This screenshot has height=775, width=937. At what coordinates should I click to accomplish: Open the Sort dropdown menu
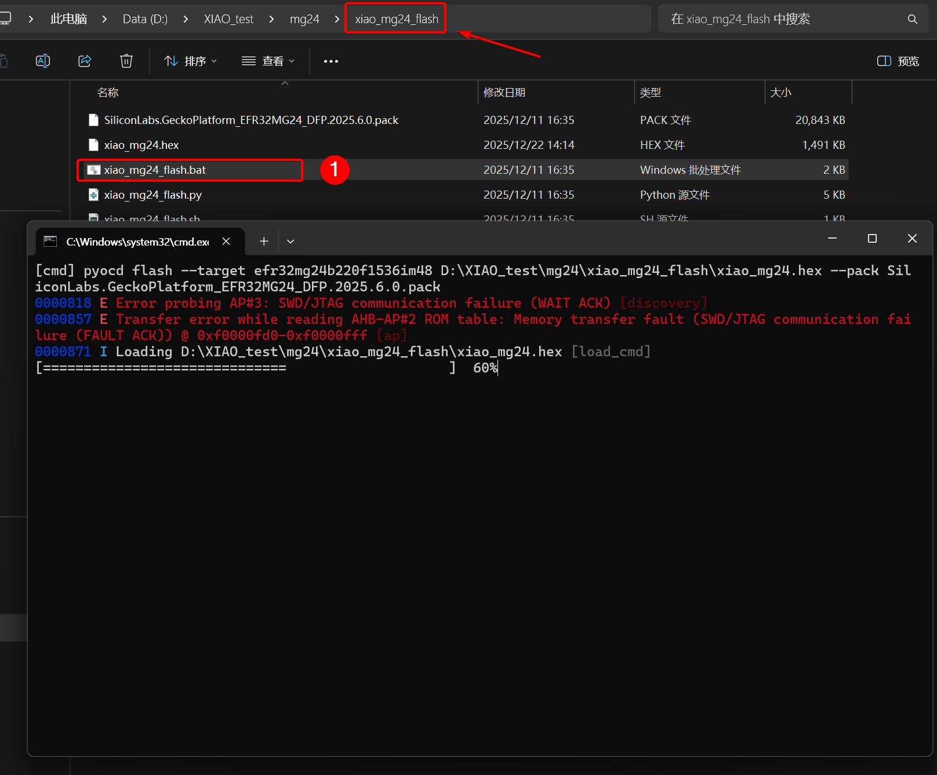(x=190, y=61)
